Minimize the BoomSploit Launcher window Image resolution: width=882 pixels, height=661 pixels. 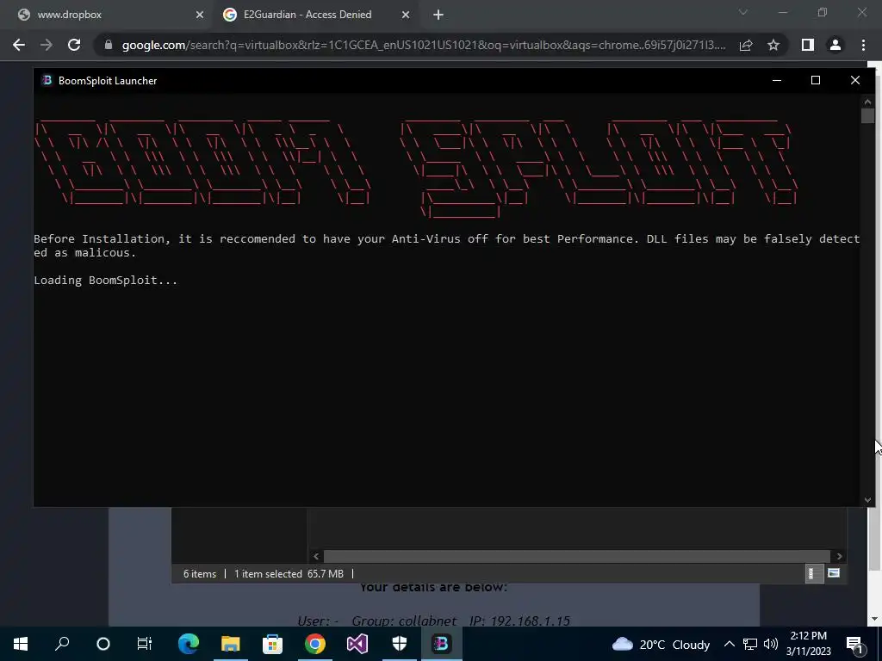point(777,80)
